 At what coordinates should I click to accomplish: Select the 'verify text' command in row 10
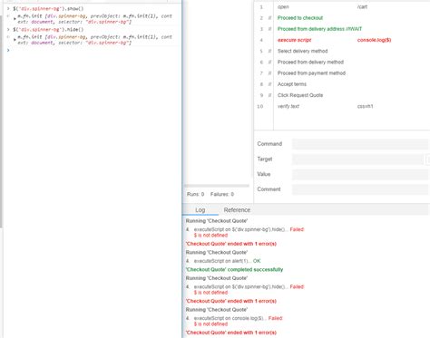click(288, 106)
